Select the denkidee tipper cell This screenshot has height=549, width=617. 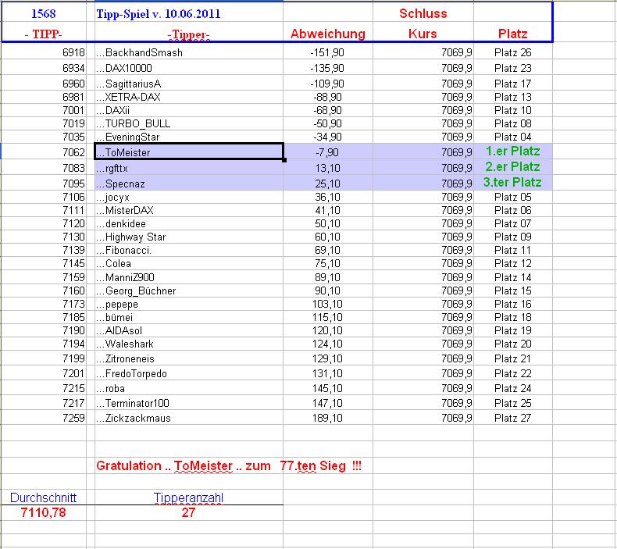click(x=189, y=223)
